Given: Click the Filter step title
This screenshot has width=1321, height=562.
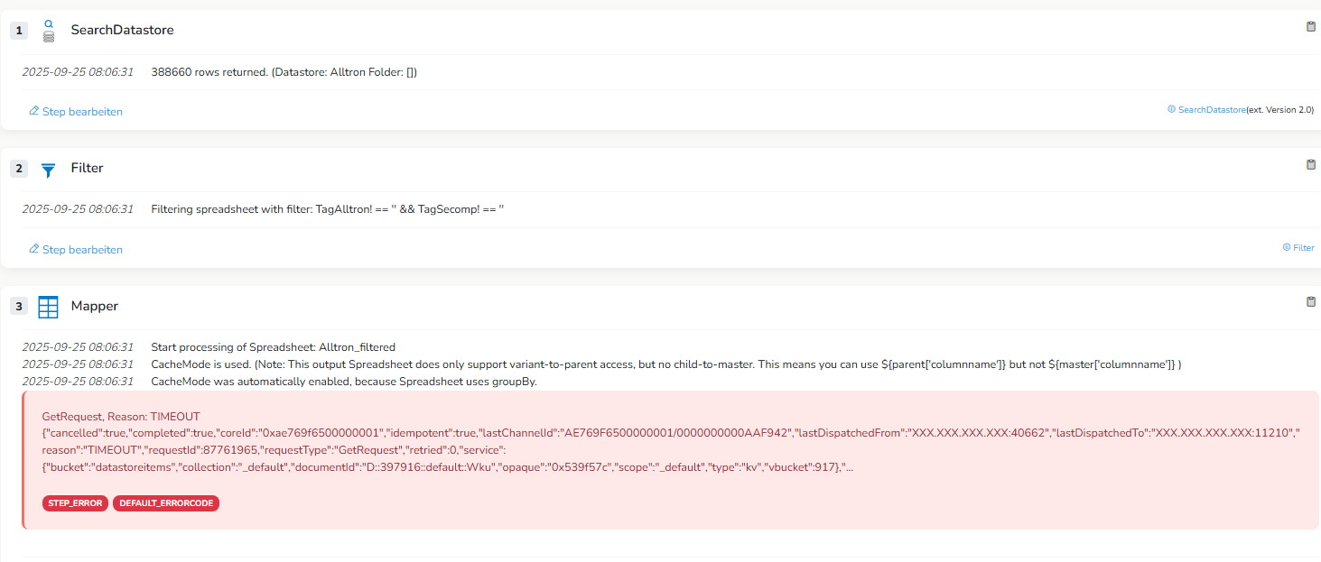Looking at the screenshot, I should tap(88, 169).
